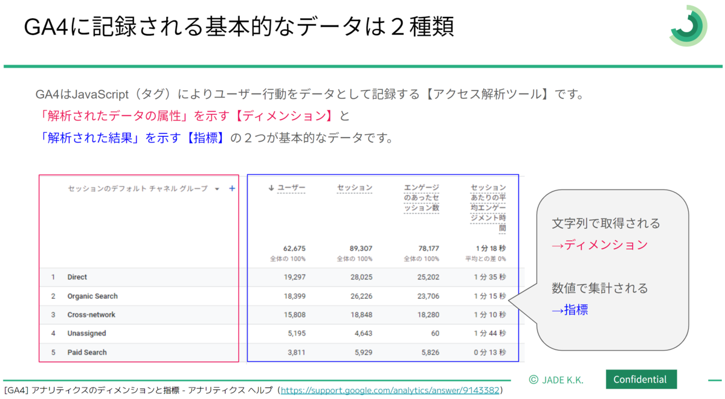The width and height of the screenshot is (725, 399).
Task: Click Direct engaged sessions value 25,202
Action: [428, 277]
